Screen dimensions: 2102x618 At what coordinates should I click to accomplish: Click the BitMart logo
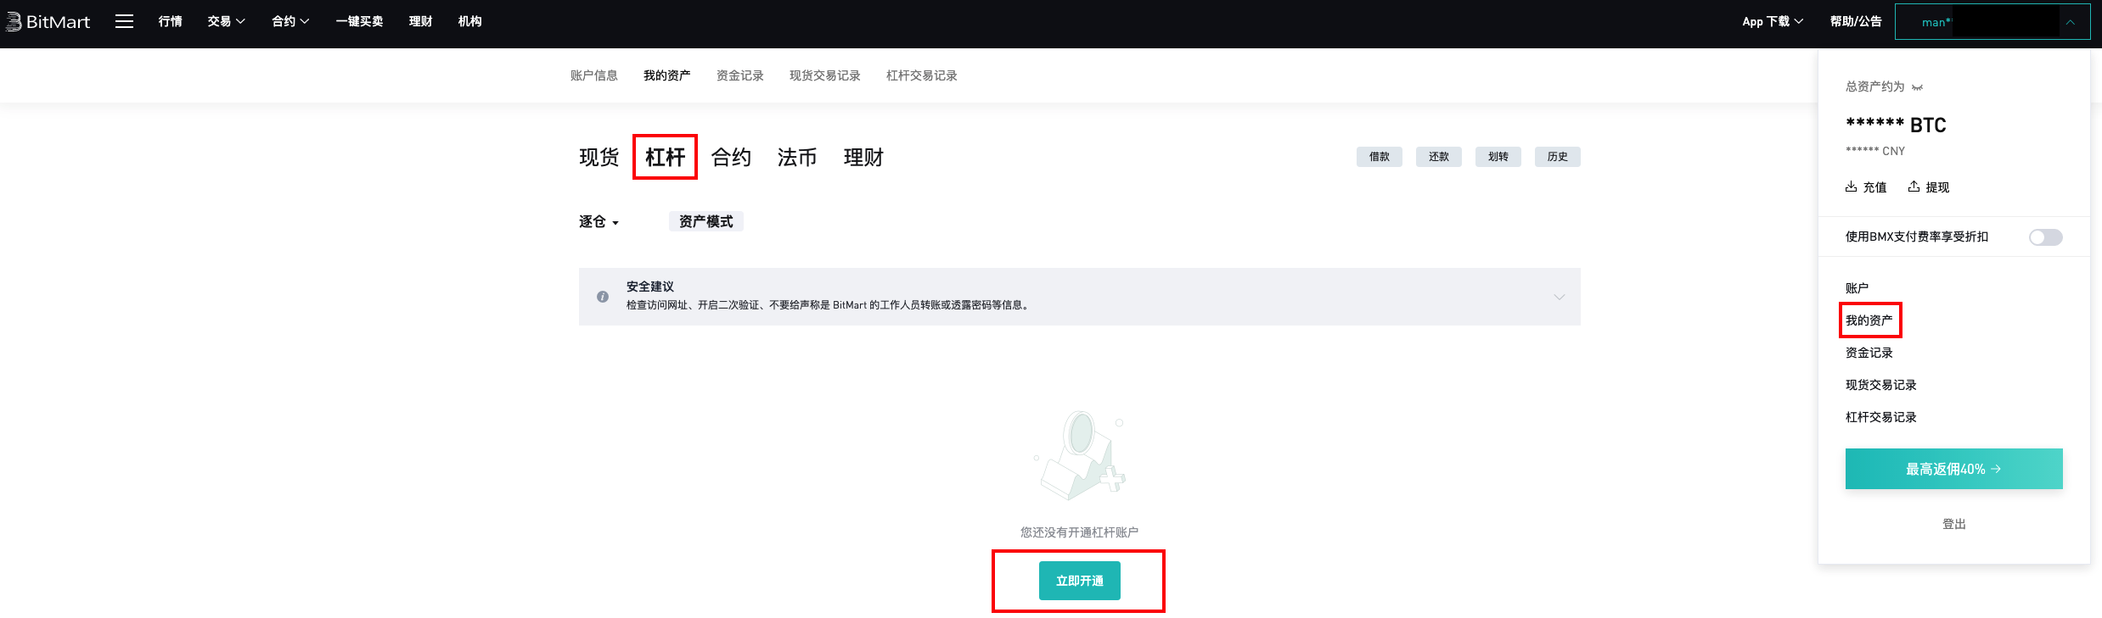coord(48,22)
